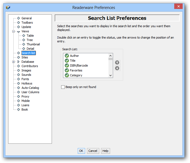Select the Author text in search list
Screen dimensions: 190x163
[x=74, y=56]
